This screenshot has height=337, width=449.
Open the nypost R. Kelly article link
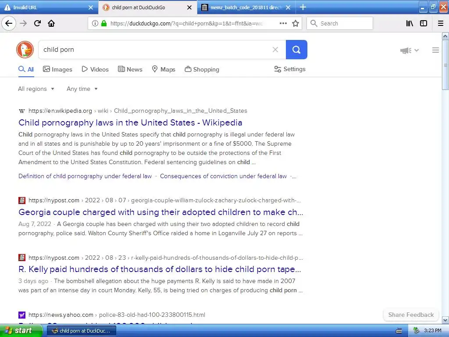(160, 269)
